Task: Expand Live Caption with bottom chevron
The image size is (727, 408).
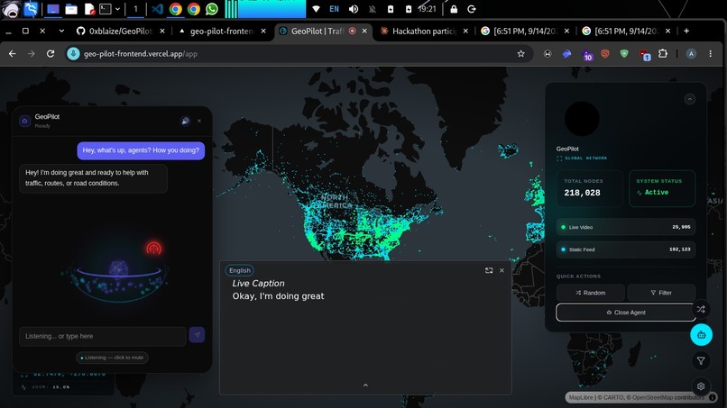Action: point(365,385)
